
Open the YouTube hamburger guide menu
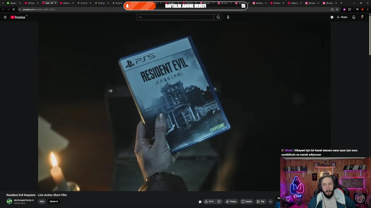pyautogui.click(x=5, y=17)
